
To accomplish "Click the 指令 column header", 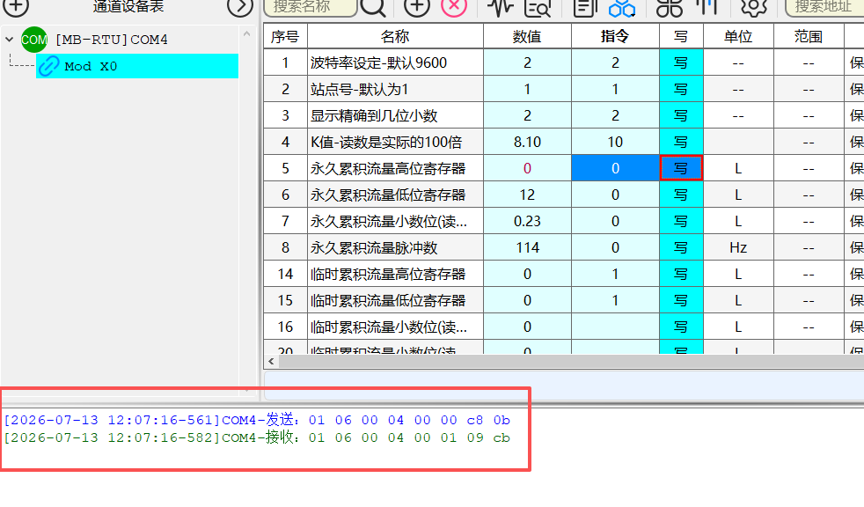I will (x=615, y=36).
